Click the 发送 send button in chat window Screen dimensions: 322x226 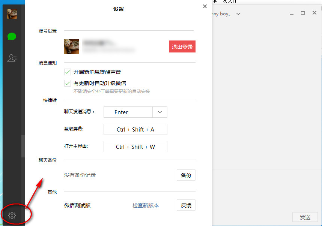(x=305, y=217)
